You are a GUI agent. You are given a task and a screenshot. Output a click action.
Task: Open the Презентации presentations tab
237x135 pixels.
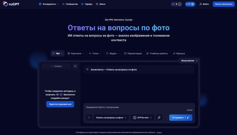click(132, 53)
